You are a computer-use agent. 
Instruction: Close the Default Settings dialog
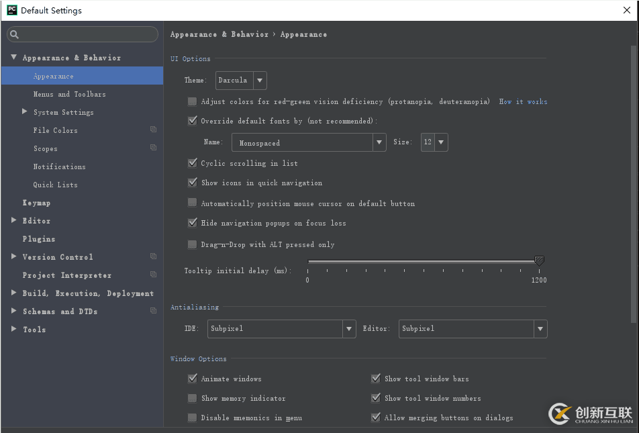626,10
